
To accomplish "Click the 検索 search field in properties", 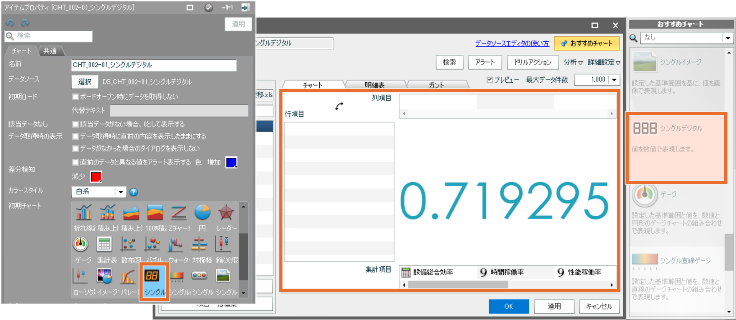I will pos(49,36).
